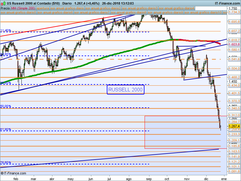Click the price level label 1.141,9
This screenshot has width=241, height=181.
[x=234, y=157]
